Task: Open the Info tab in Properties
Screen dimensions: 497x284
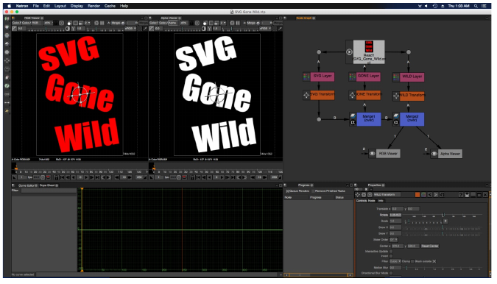Action: click(x=381, y=200)
